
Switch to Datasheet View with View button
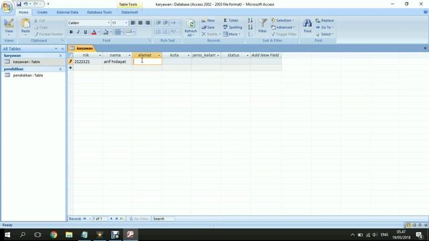tap(9, 27)
